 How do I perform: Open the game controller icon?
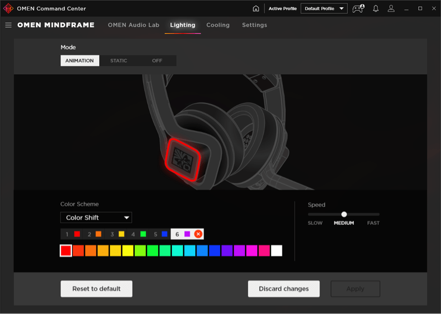coord(358,8)
